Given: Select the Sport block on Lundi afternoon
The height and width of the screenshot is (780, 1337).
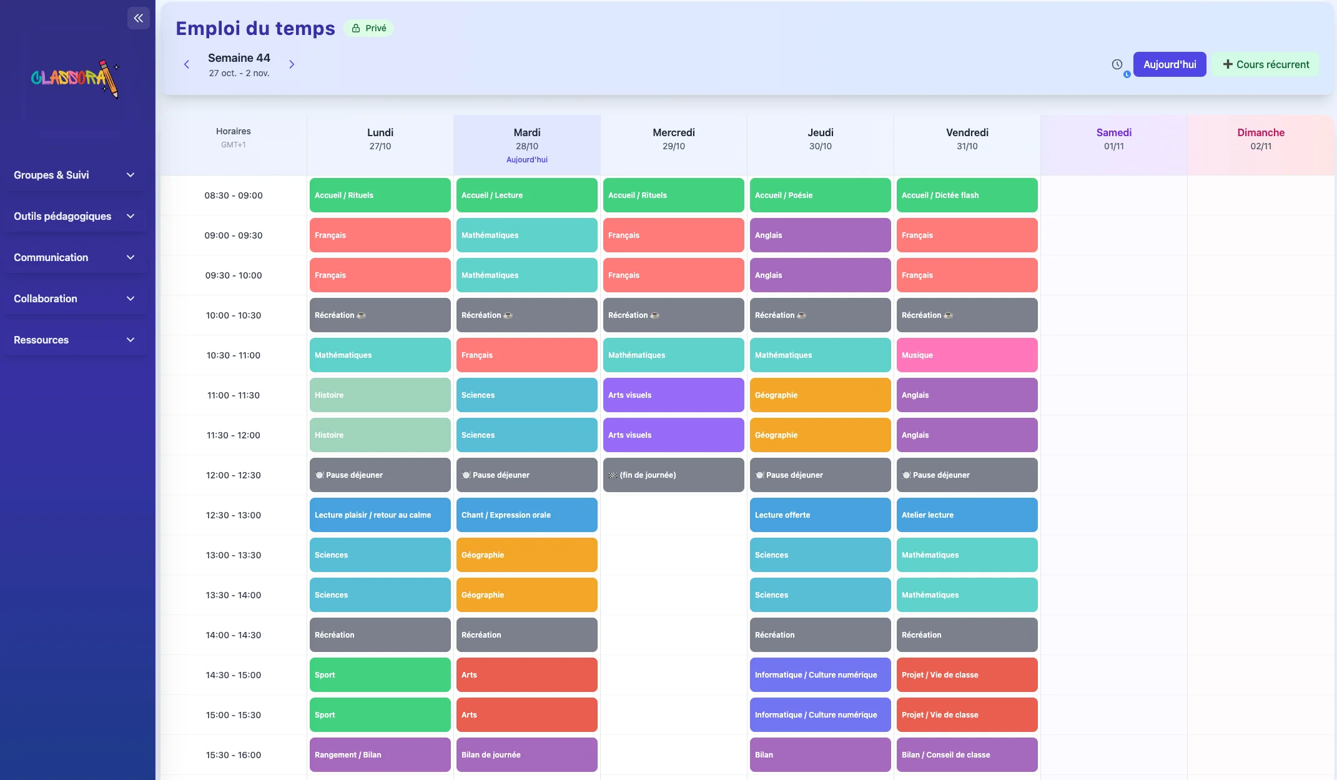Looking at the screenshot, I should pyautogui.click(x=380, y=674).
